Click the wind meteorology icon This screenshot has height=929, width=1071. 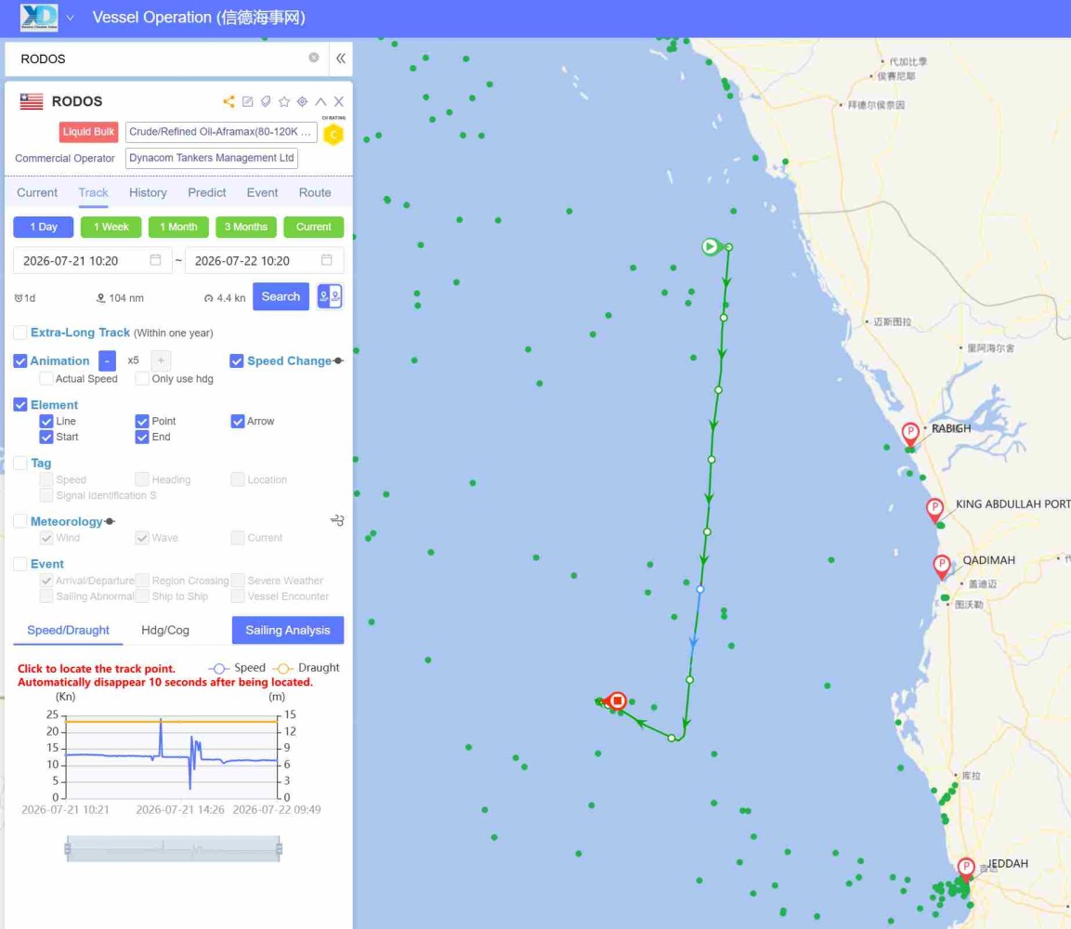337,520
